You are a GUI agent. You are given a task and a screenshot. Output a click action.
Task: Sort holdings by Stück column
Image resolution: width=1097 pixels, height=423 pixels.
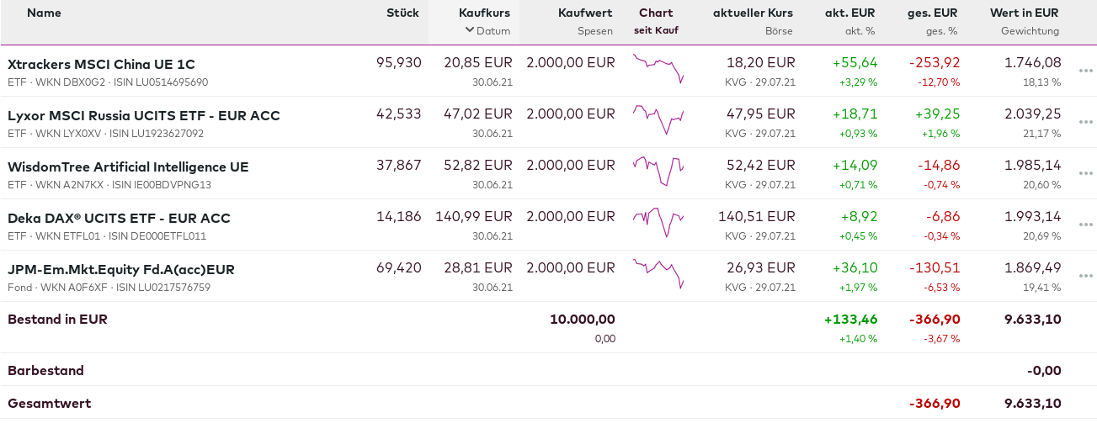(x=402, y=13)
